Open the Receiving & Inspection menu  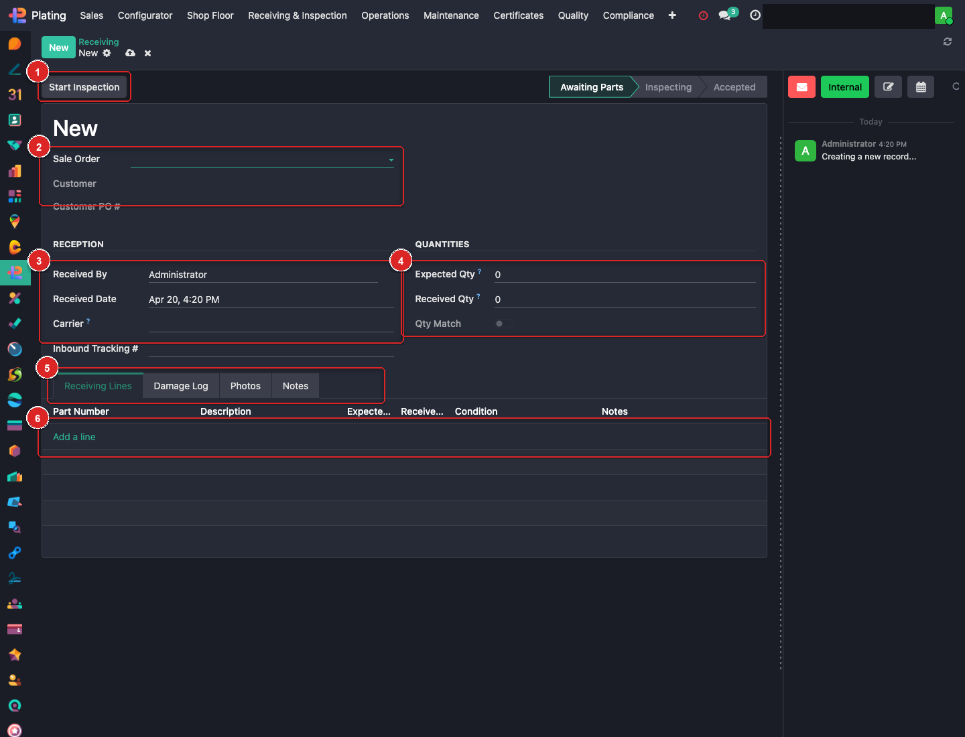coord(298,15)
